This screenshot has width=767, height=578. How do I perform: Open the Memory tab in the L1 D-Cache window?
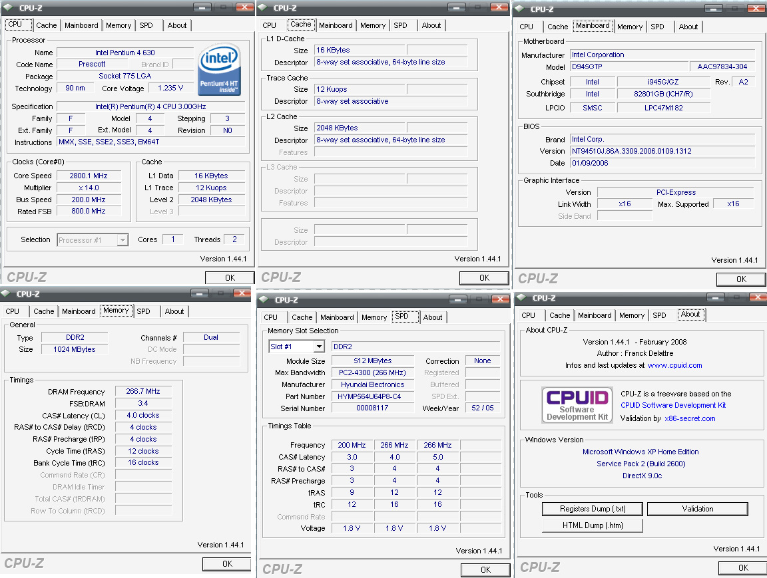(x=373, y=25)
